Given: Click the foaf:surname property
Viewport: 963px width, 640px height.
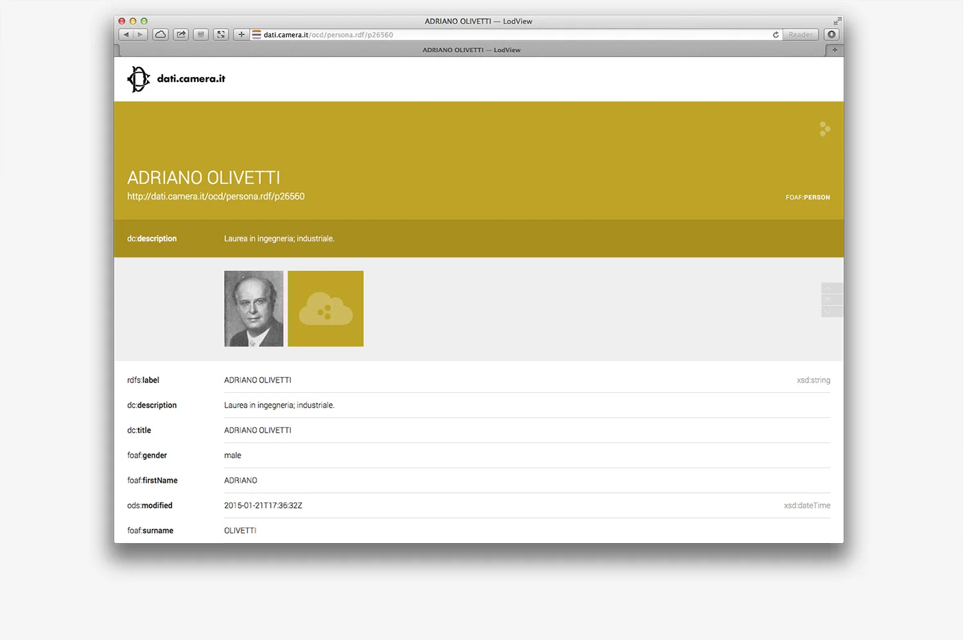Looking at the screenshot, I should (150, 530).
